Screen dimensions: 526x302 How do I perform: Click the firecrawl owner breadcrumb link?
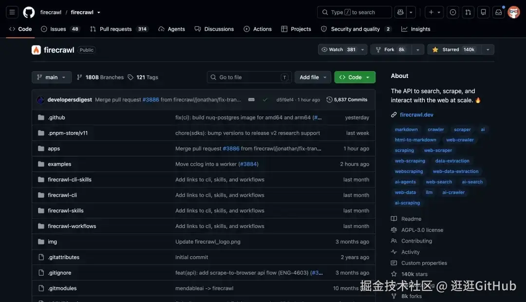(51, 12)
